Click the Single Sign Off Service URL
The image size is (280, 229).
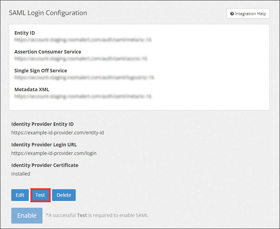tap(84, 77)
